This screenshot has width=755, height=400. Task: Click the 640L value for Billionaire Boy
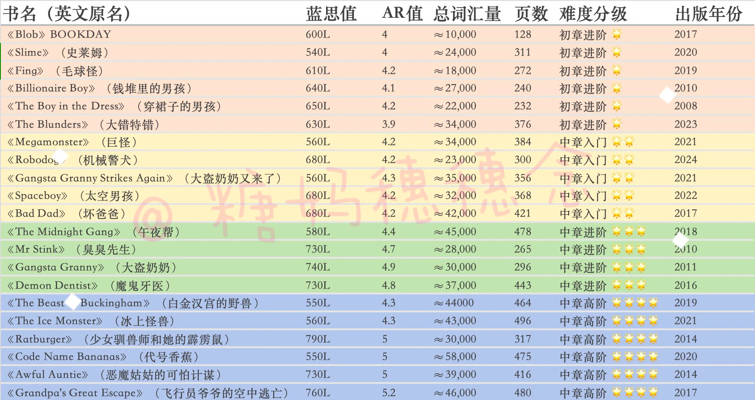coord(318,88)
